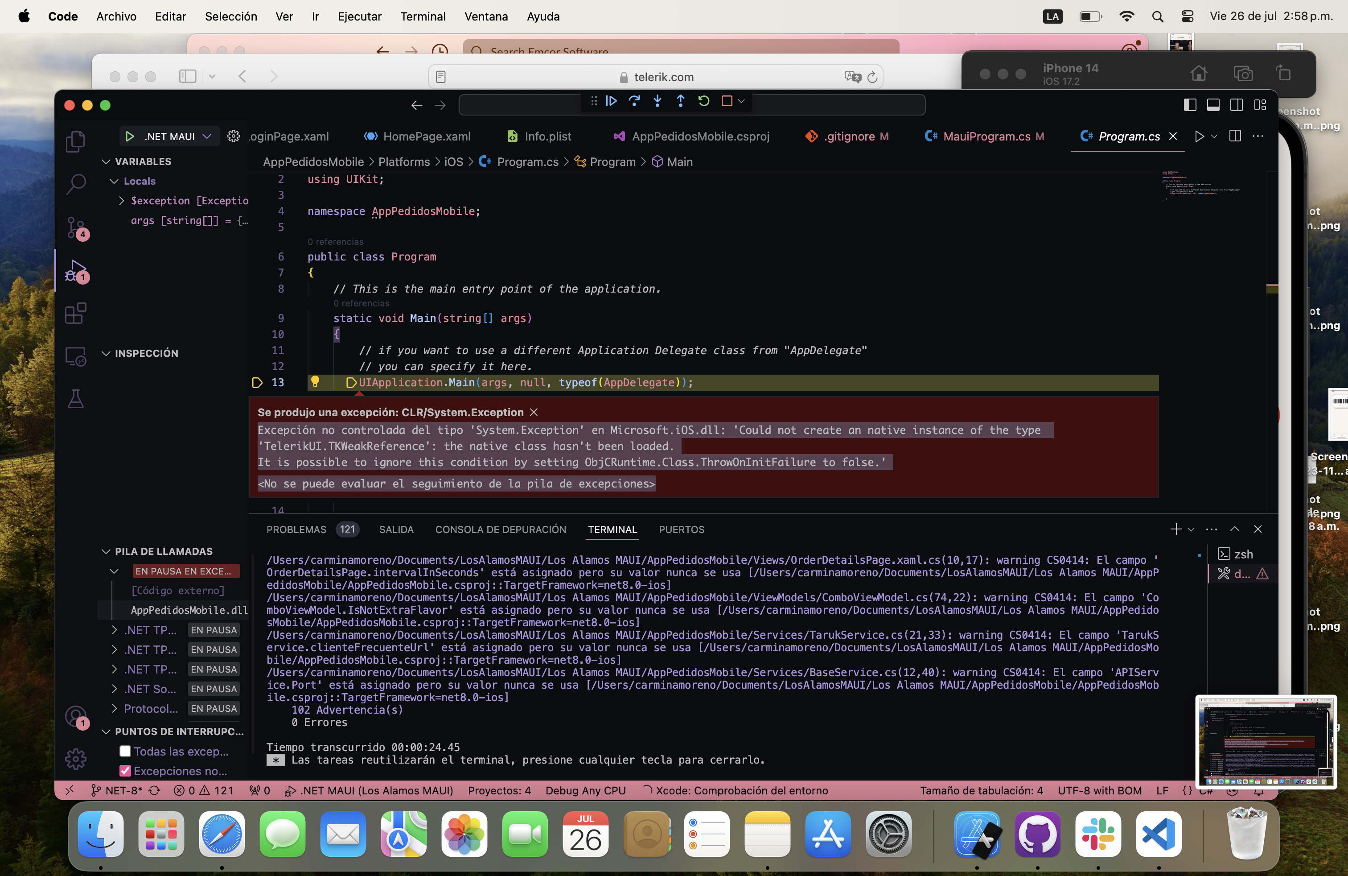Enable the 'Todas las excep...' breakpoint checkbox
The width and height of the screenshot is (1348, 876).
click(125, 752)
